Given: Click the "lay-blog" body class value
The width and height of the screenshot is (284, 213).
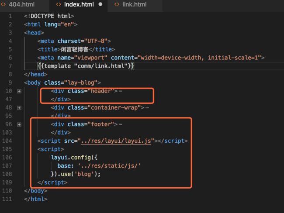Looking at the screenshot, I should click(x=83, y=82).
